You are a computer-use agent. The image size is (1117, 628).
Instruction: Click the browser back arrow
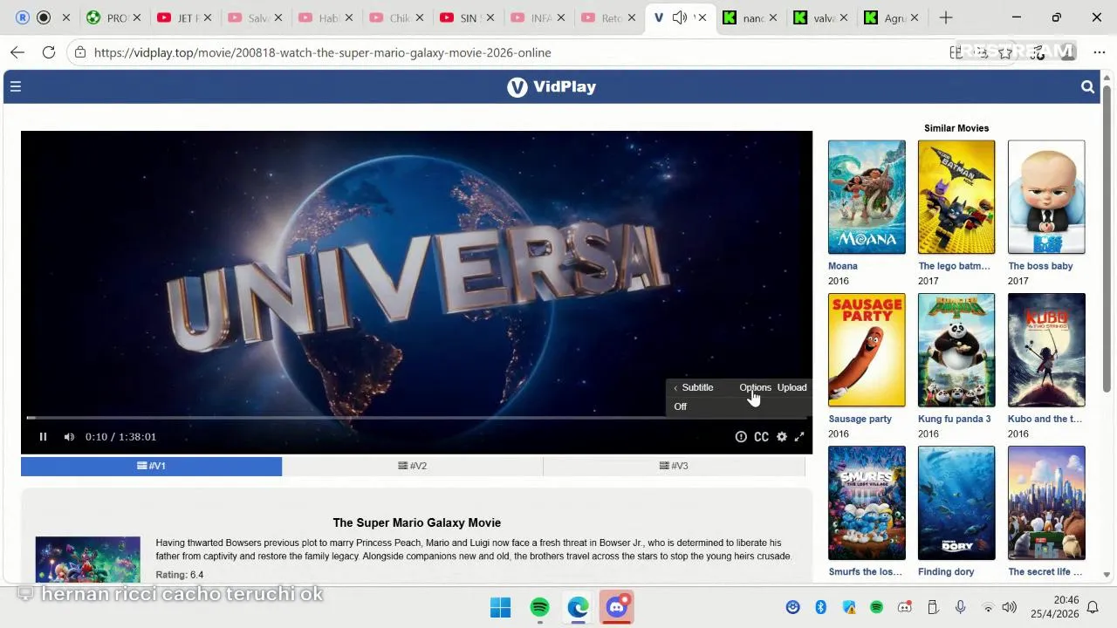tap(17, 52)
